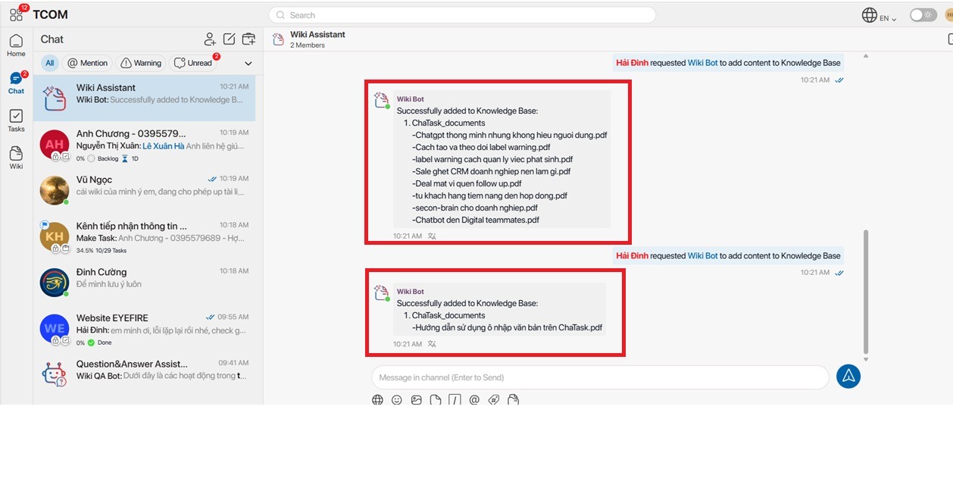The width and height of the screenshot is (953, 491).
Task: Click the AH avatar of Anh Chương chat
Action: (55, 144)
